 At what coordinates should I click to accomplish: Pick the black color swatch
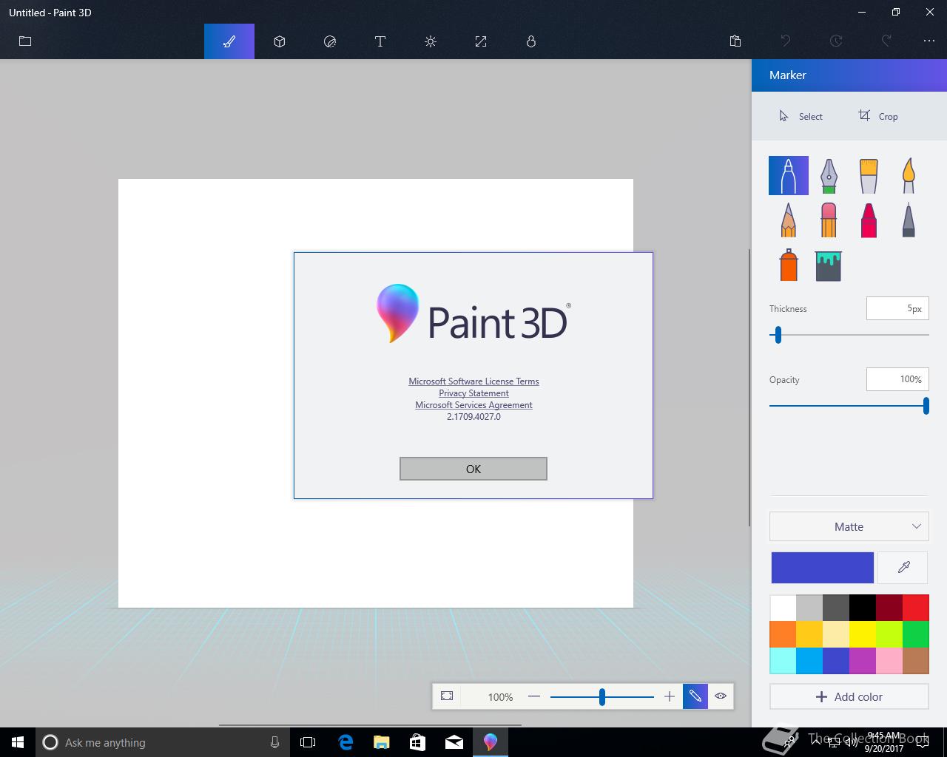point(863,608)
